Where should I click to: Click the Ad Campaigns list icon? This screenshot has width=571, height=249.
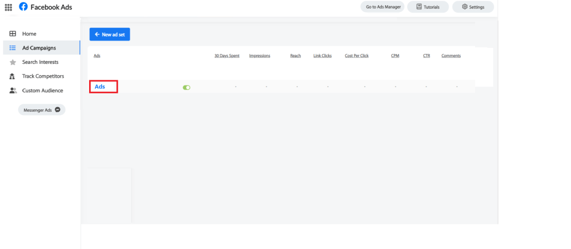click(13, 48)
